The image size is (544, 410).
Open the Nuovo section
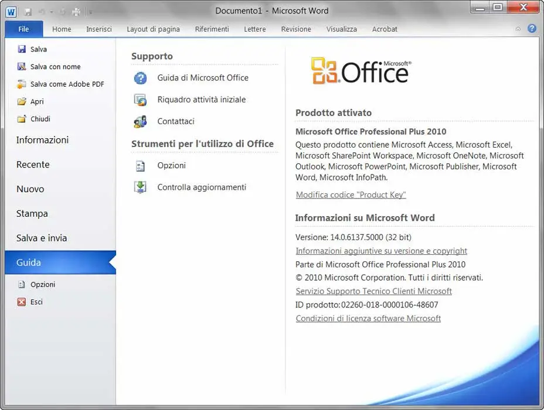pos(60,189)
